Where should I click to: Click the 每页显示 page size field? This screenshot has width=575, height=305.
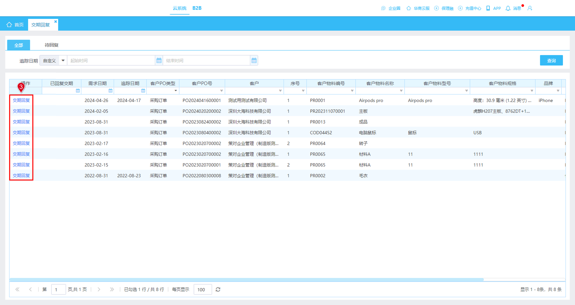[203, 289]
